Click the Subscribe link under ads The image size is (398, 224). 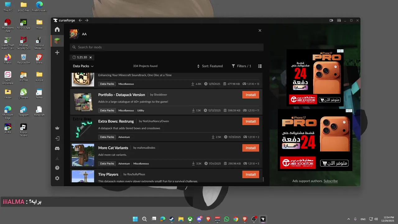tap(331, 181)
